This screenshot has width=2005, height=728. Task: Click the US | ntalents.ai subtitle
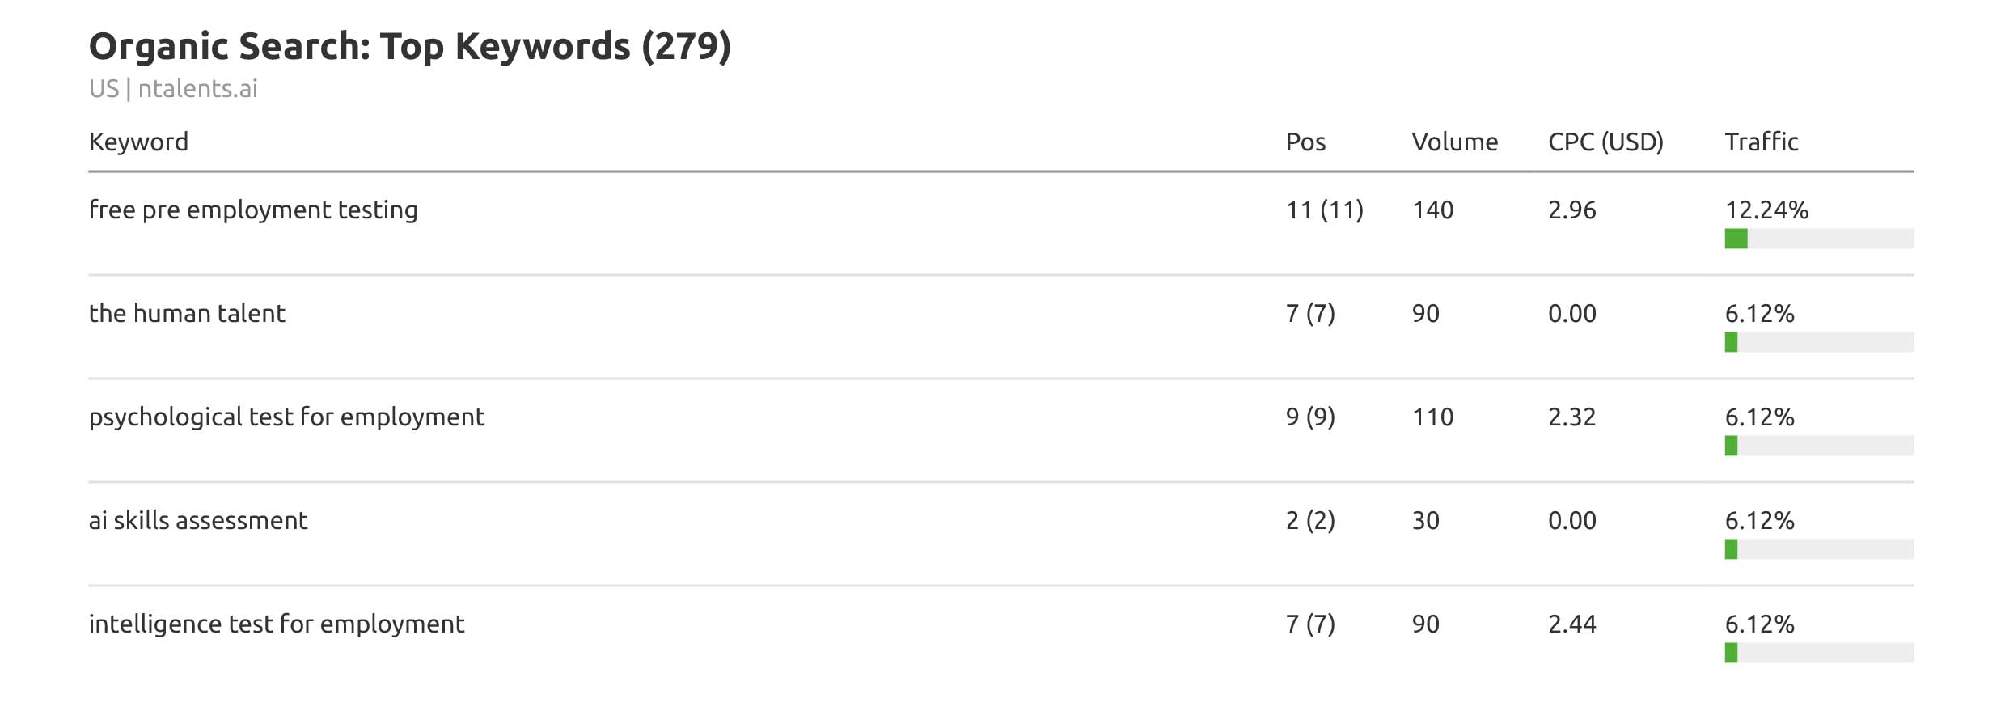[173, 89]
